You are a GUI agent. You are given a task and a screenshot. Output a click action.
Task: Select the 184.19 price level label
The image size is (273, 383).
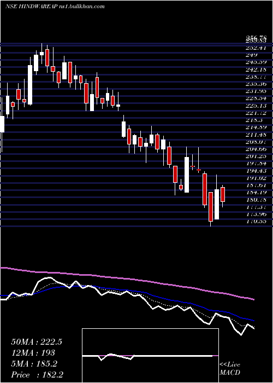pyautogui.click(x=256, y=193)
